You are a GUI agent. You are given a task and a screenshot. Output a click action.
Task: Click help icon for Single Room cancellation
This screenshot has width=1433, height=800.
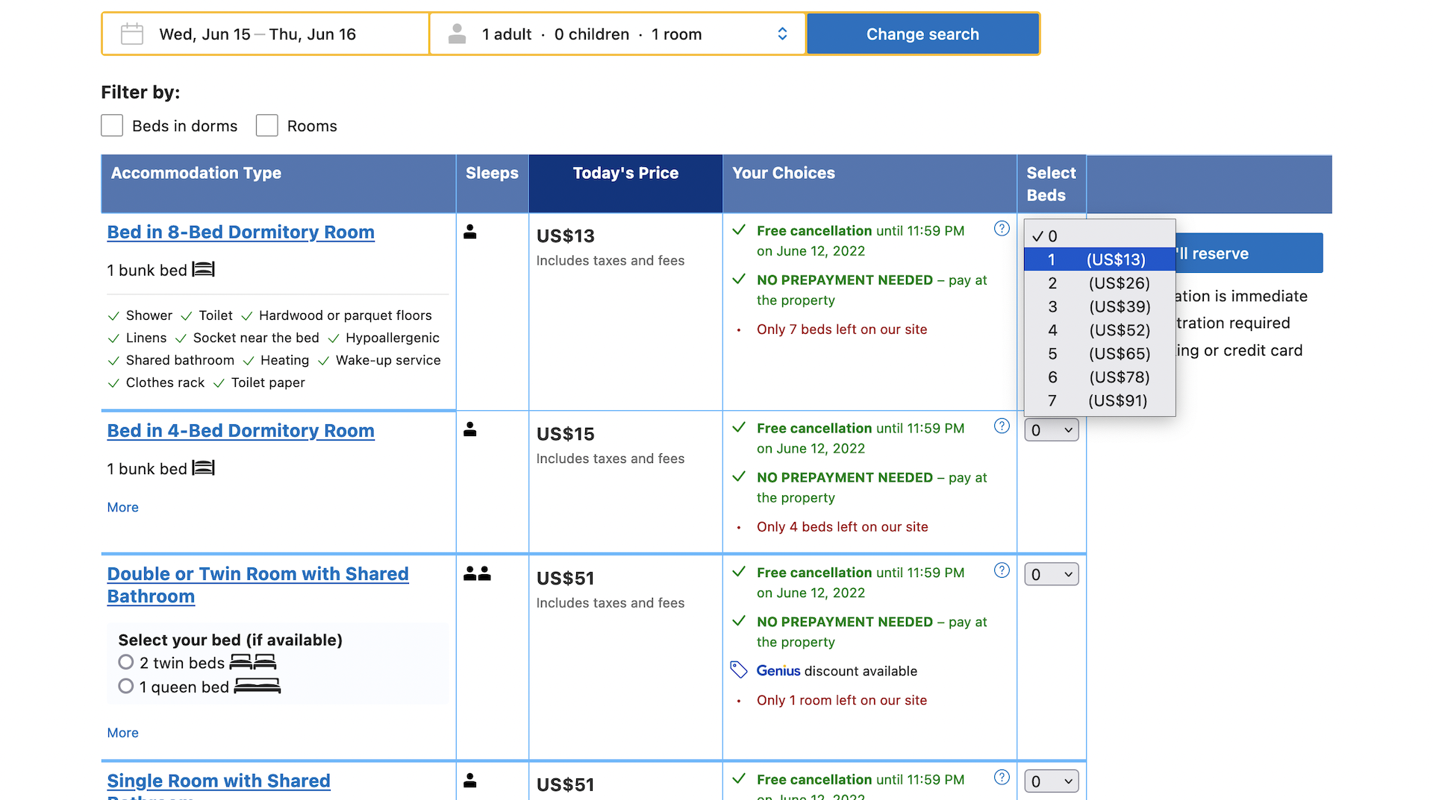(1002, 778)
